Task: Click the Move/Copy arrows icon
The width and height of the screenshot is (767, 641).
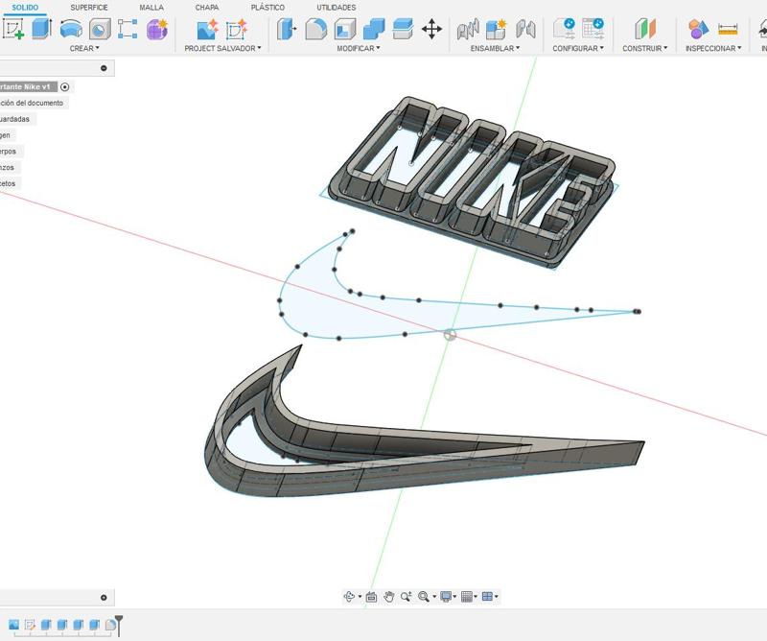Action: (x=431, y=29)
